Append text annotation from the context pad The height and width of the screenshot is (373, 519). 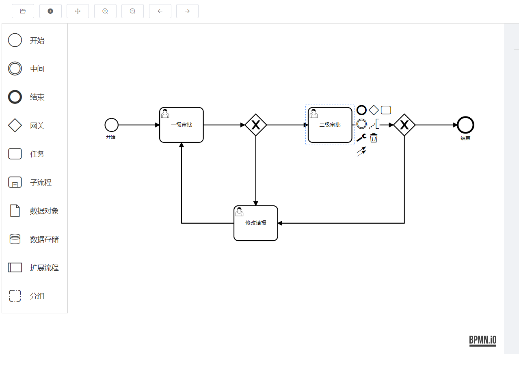point(374,124)
